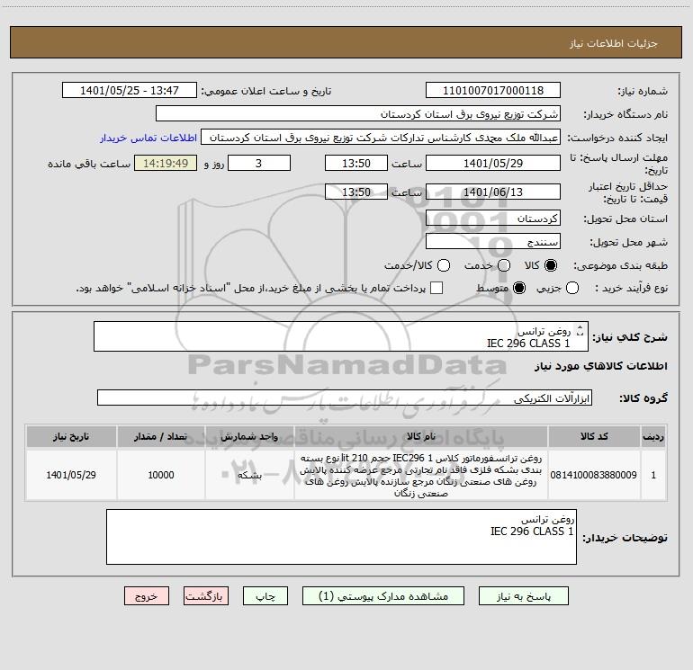Click the اطلاعات کالاهای مورد نیاز heading
The width and height of the screenshot is (693, 670).
tap(601, 366)
